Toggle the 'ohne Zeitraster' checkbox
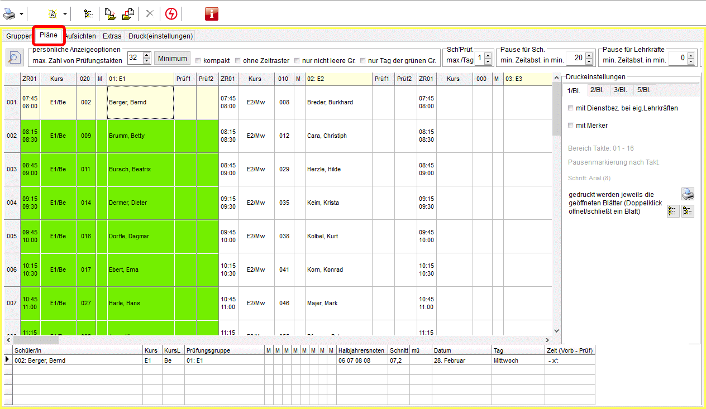706x409 pixels. click(238, 60)
